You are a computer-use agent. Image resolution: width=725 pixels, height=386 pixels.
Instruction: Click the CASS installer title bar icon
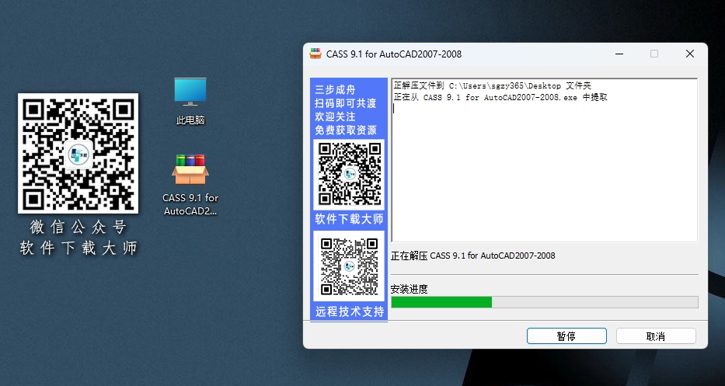[x=315, y=54]
